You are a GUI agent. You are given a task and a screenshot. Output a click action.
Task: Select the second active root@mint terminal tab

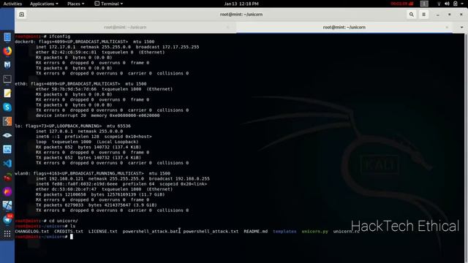(344, 27)
